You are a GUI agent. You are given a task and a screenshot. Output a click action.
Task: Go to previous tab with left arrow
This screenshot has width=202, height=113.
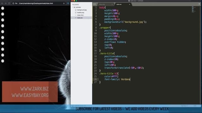(94, 4)
